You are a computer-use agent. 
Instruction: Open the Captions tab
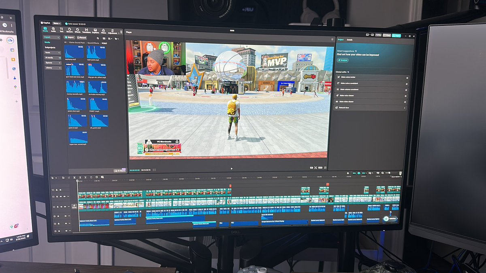(95, 31)
